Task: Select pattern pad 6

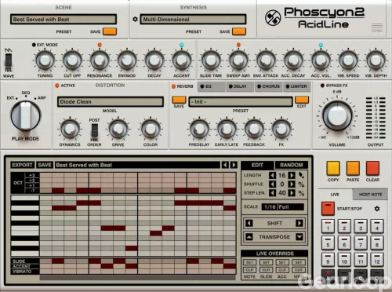Action: coord(344,243)
